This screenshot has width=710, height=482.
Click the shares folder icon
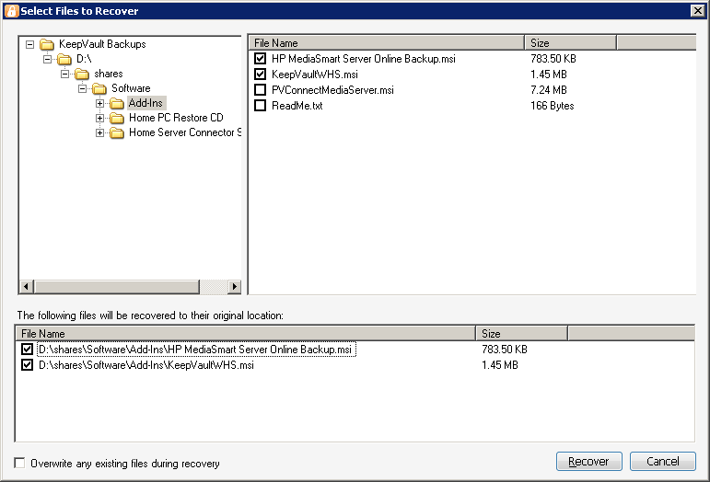(82, 74)
